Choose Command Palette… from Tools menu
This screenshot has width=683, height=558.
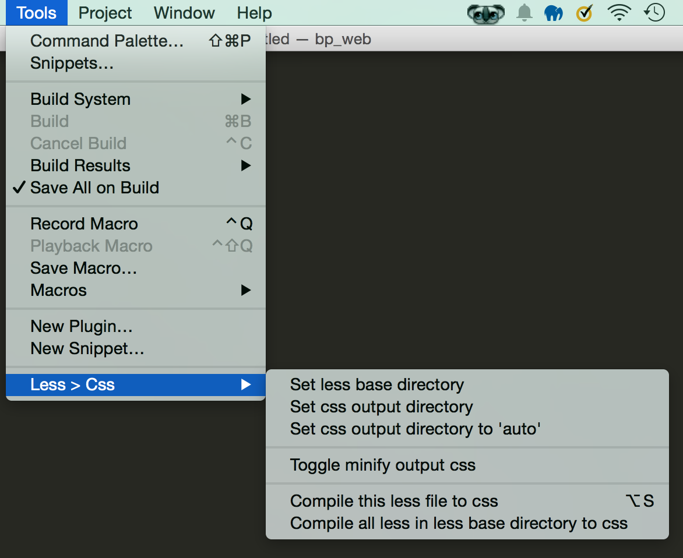pyautogui.click(x=107, y=41)
